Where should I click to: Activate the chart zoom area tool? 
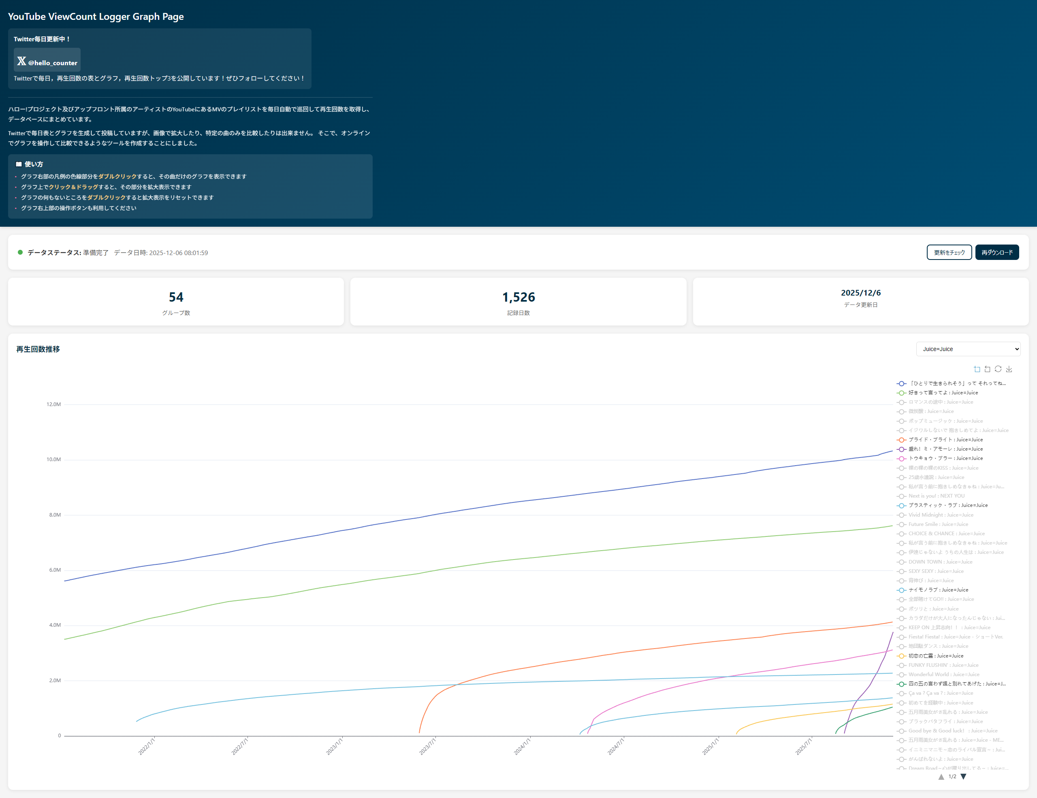tap(977, 369)
